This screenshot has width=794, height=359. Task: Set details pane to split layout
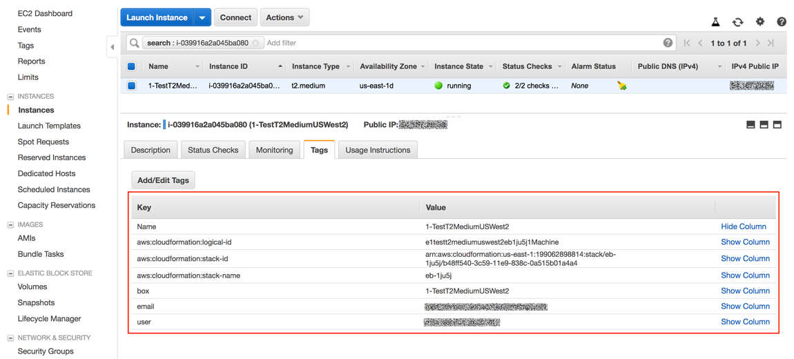click(x=764, y=124)
